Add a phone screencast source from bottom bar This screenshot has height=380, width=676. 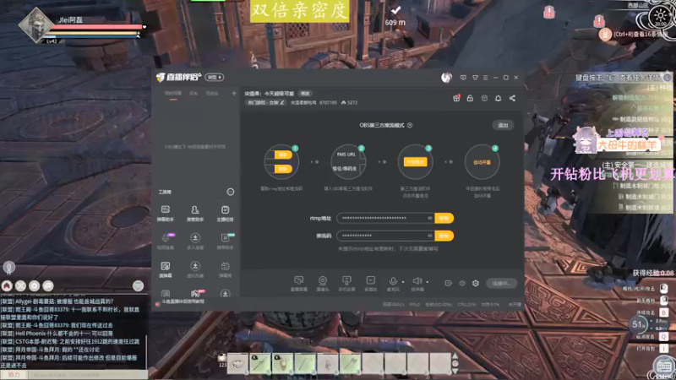(346, 284)
